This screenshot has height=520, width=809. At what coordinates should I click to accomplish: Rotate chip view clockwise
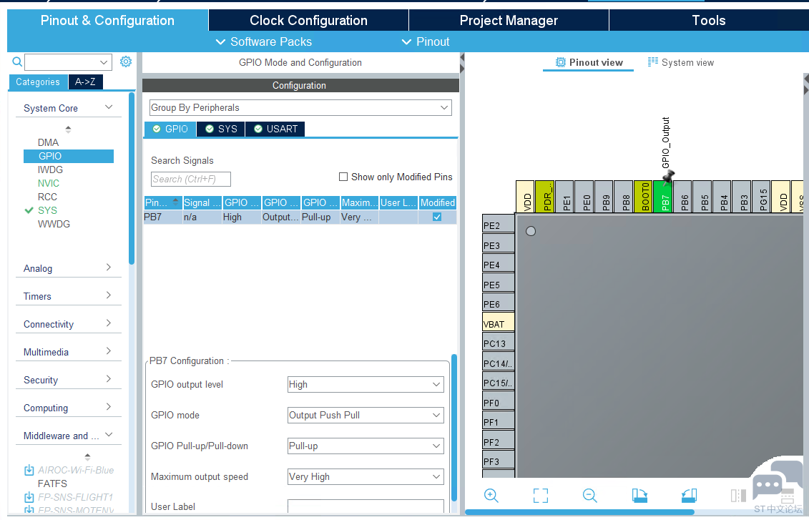click(639, 496)
